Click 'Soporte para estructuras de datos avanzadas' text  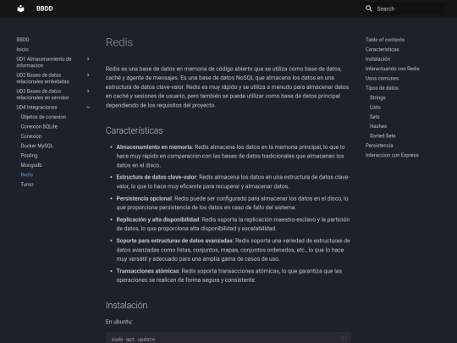pos(174,241)
